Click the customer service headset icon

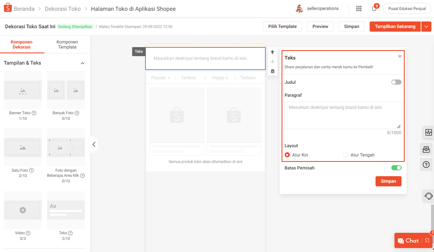[x=428, y=196]
